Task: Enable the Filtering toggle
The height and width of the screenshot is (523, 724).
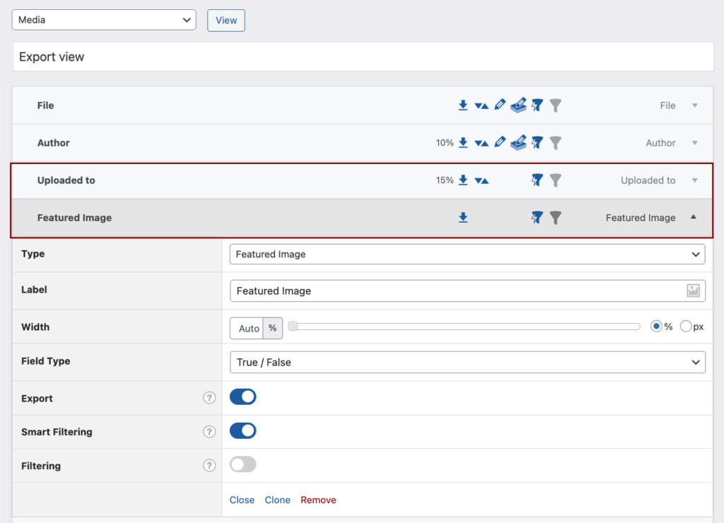Action: 243,464
